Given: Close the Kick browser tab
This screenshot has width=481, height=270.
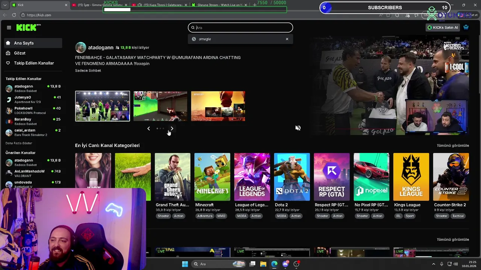Looking at the screenshot, I should tap(66, 5).
